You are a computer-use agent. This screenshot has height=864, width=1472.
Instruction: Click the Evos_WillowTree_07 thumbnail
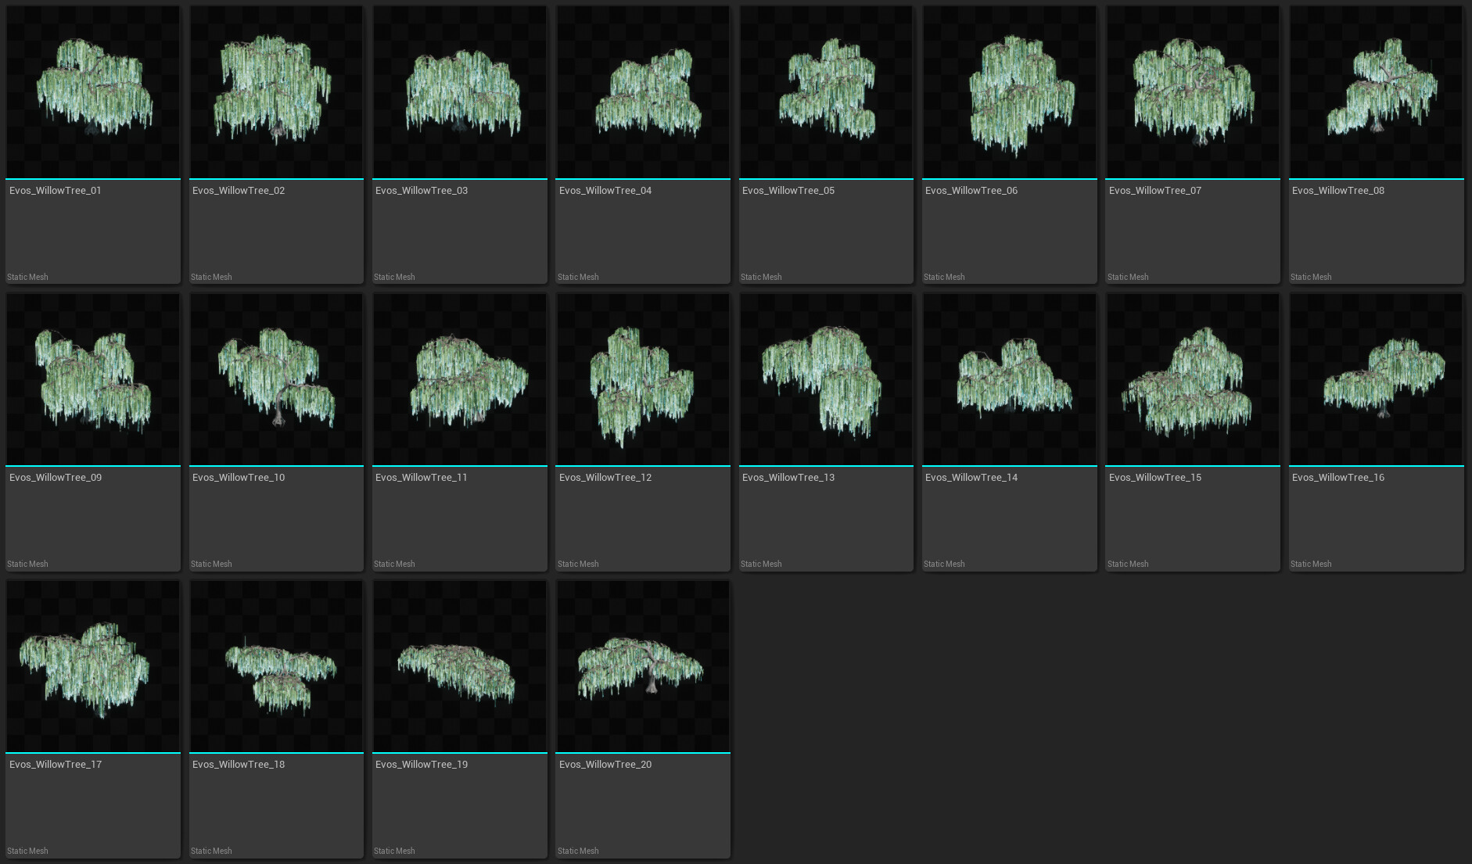click(1193, 92)
